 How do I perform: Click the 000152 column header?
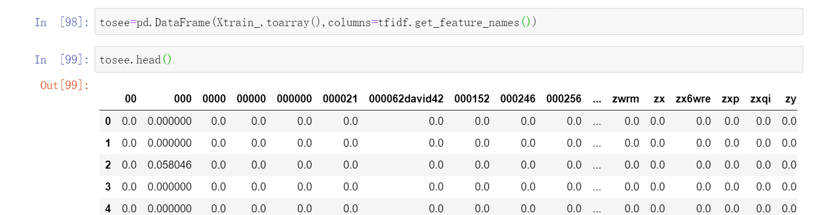[472, 99]
